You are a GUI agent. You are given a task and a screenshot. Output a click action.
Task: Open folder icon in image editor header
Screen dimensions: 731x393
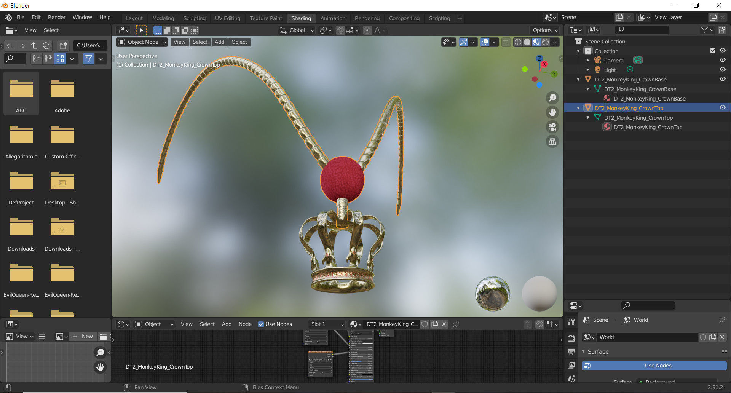[103, 336]
